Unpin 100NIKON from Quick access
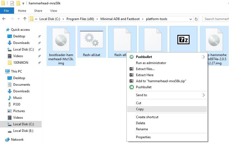Screen dimensions: 229x144 click(x=39, y=63)
